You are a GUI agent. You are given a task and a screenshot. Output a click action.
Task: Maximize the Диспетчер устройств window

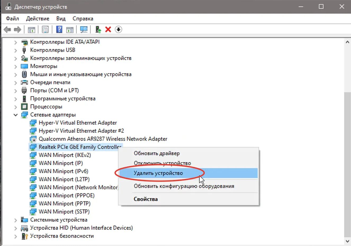(321, 7)
